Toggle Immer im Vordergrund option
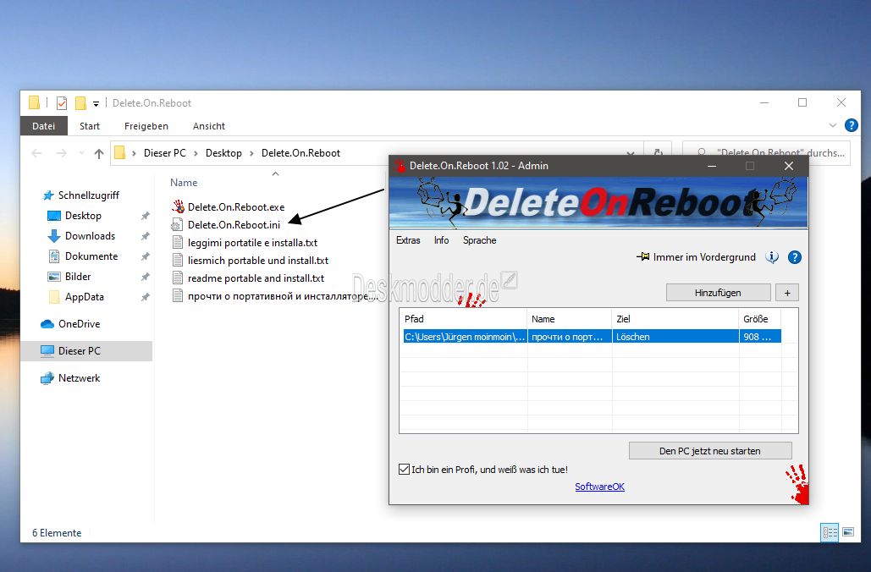This screenshot has height=572, width=871. 704,257
